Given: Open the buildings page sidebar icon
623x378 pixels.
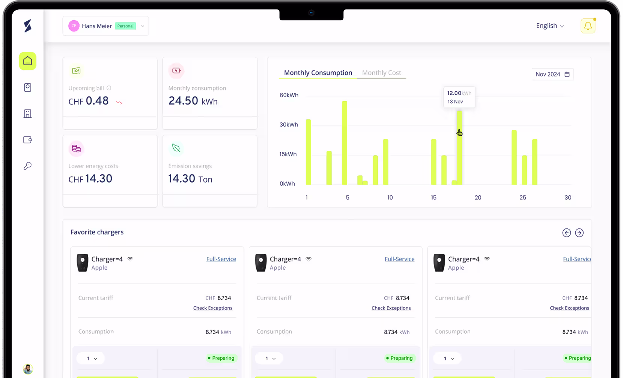Looking at the screenshot, I should click(x=28, y=114).
